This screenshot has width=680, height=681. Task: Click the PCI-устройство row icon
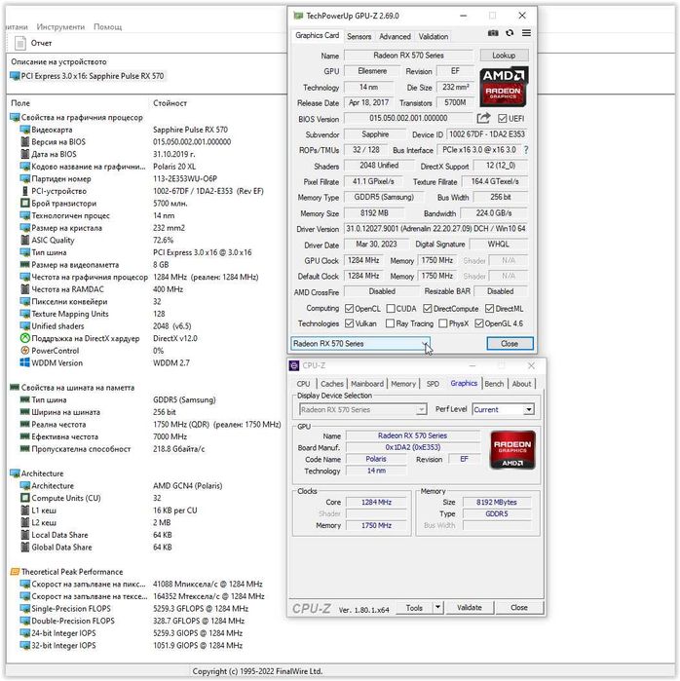[x=24, y=191]
